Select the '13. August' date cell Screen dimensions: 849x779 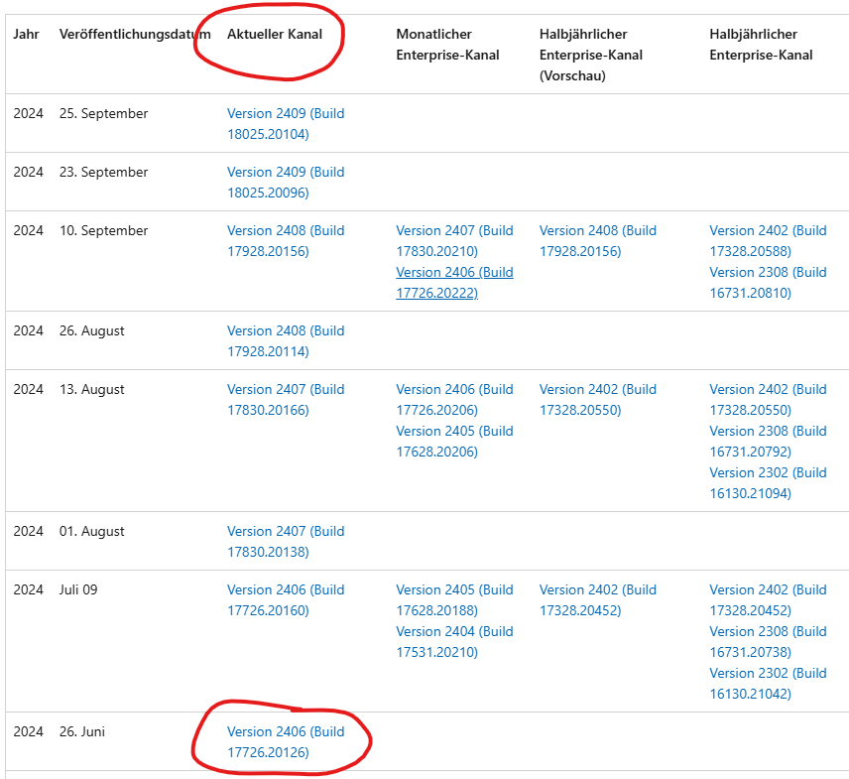[x=91, y=389]
